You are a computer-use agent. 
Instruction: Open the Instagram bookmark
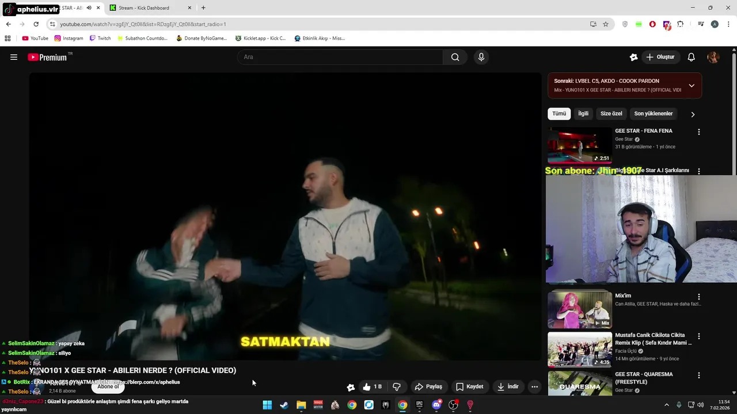pos(69,39)
